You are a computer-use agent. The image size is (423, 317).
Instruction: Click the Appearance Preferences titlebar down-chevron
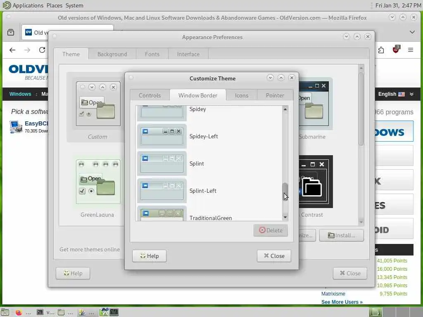347,36
